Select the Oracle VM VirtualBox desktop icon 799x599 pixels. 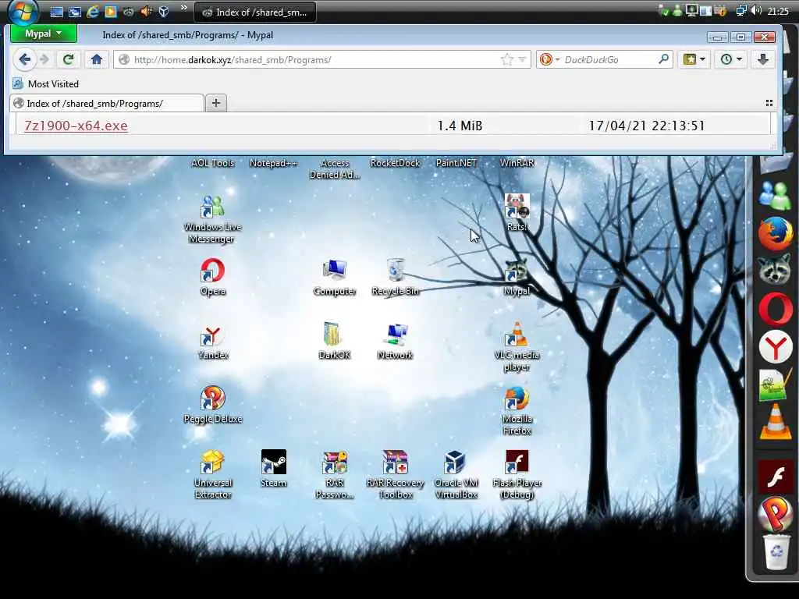pyautogui.click(x=456, y=474)
